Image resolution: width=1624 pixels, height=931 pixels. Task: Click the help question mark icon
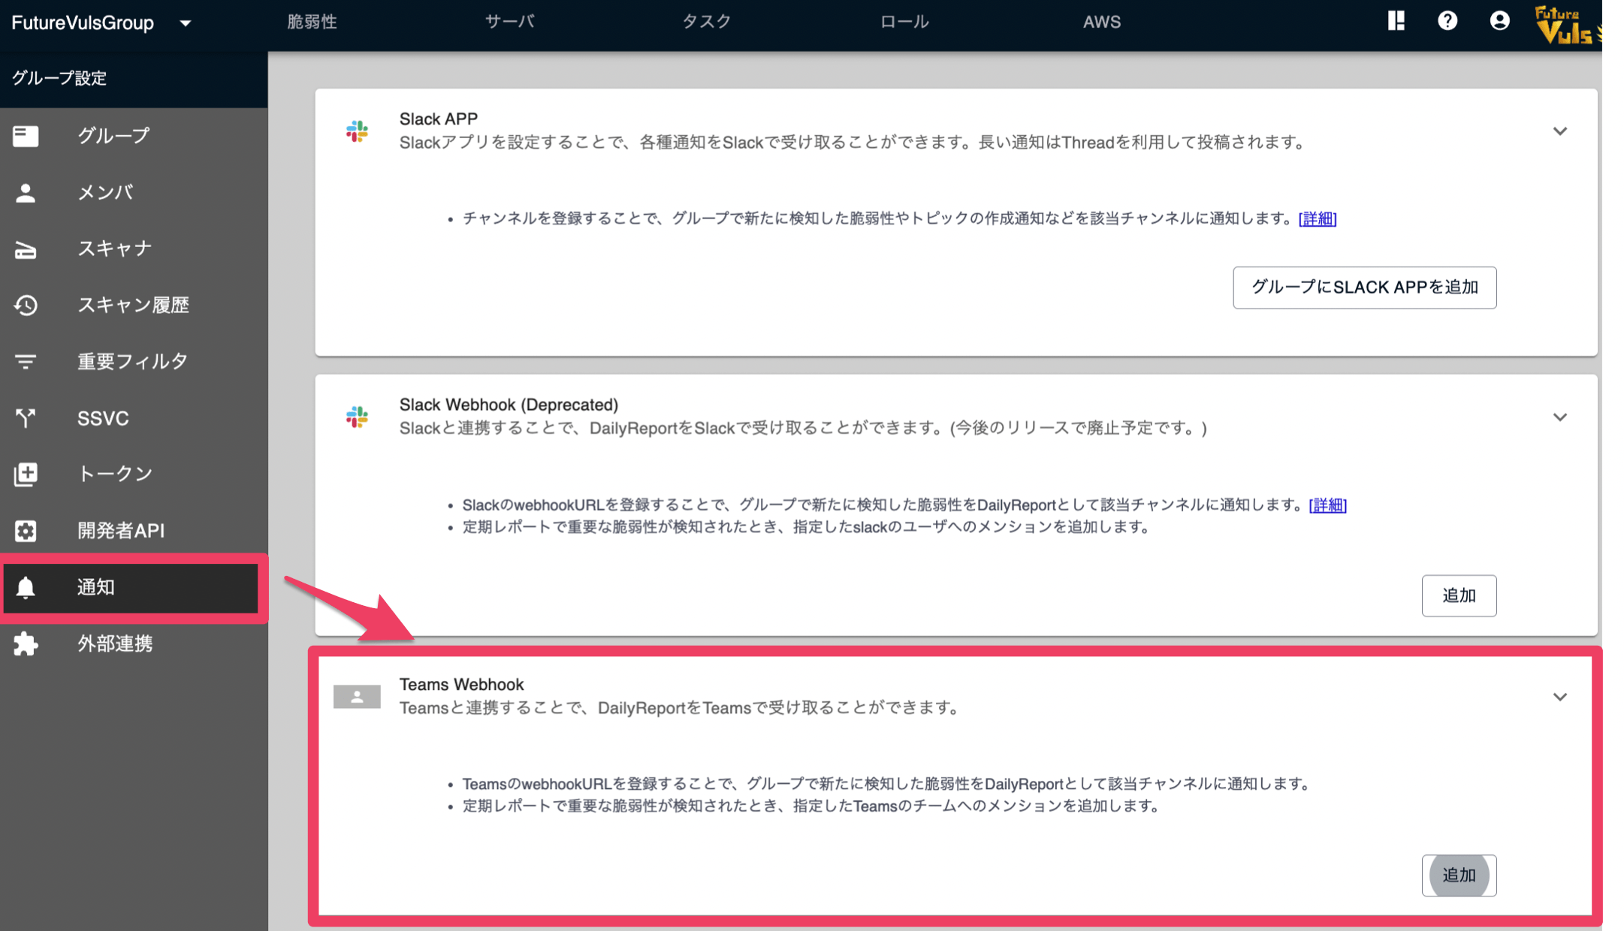click(x=1447, y=21)
